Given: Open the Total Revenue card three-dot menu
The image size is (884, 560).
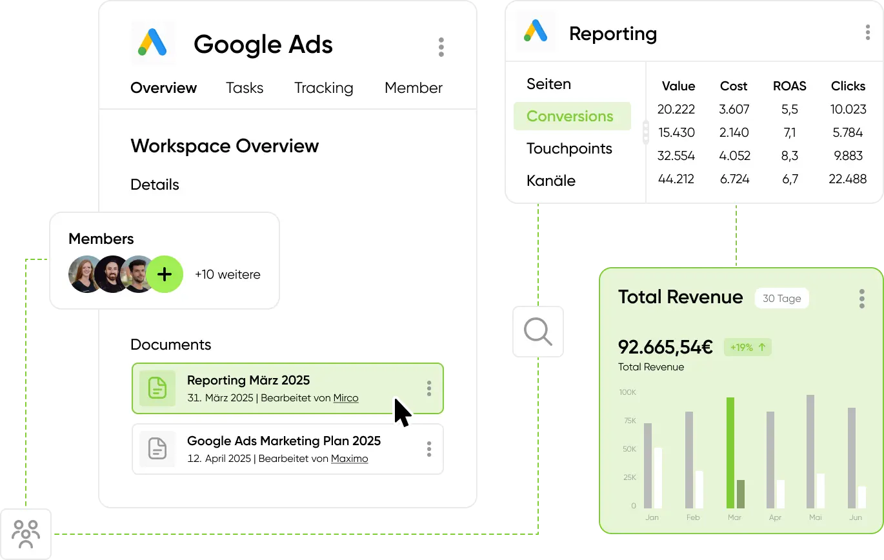Looking at the screenshot, I should (862, 299).
